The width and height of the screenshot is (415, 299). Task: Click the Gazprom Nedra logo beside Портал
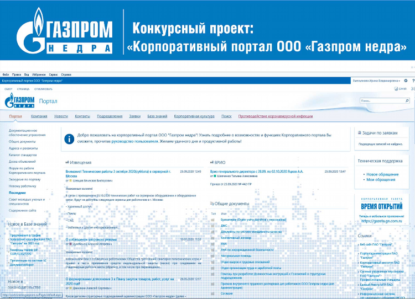(20, 100)
